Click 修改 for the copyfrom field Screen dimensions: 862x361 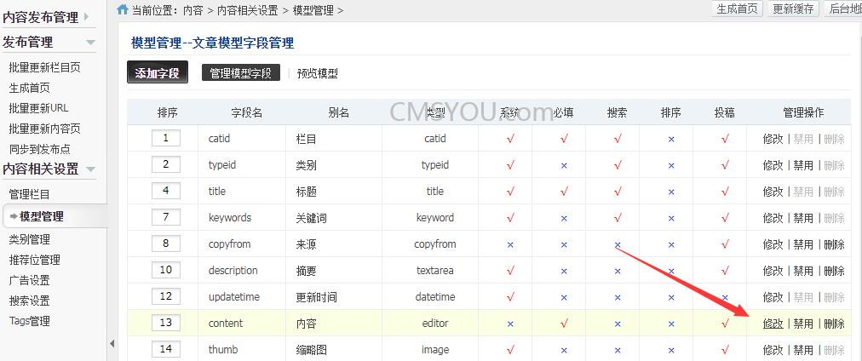pos(773,244)
